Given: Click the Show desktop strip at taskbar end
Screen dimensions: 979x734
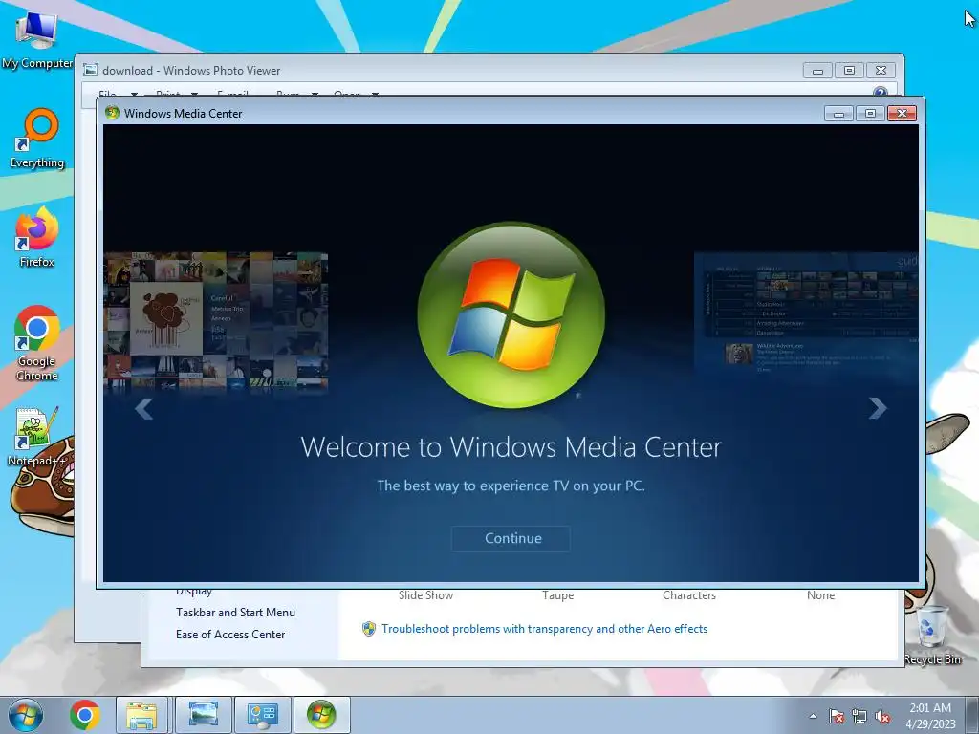Looking at the screenshot, I should point(972,715).
